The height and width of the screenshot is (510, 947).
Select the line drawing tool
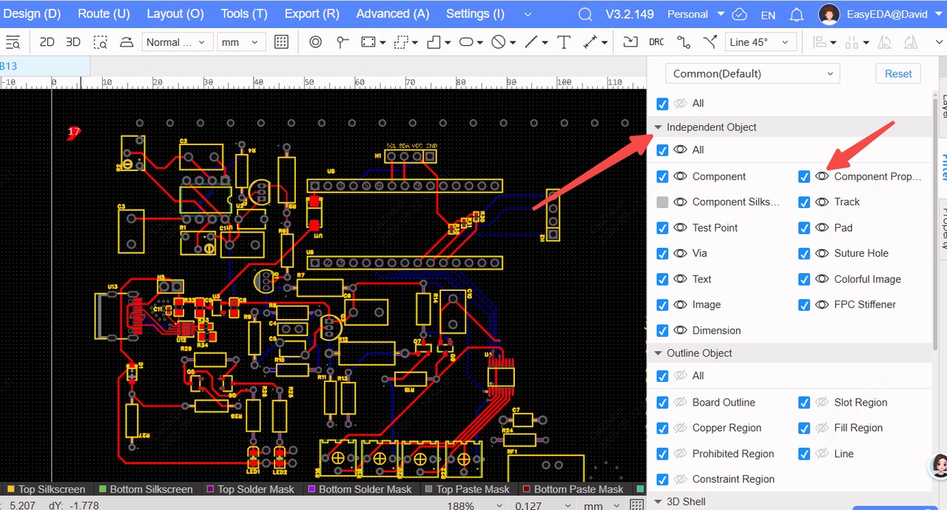pyautogui.click(x=531, y=42)
